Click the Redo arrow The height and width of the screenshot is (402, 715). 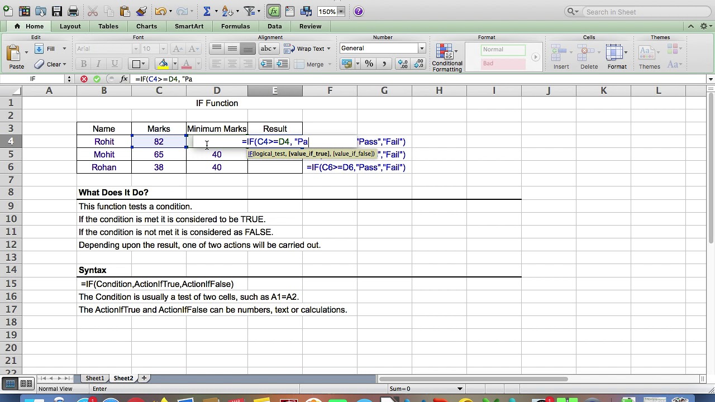point(182,11)
